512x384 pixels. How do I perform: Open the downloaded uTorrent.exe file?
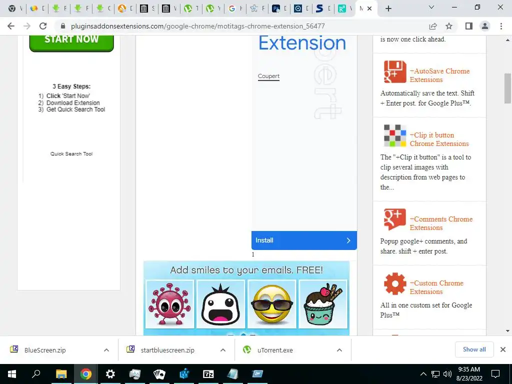pyautogui.click(x=275, y=350)
